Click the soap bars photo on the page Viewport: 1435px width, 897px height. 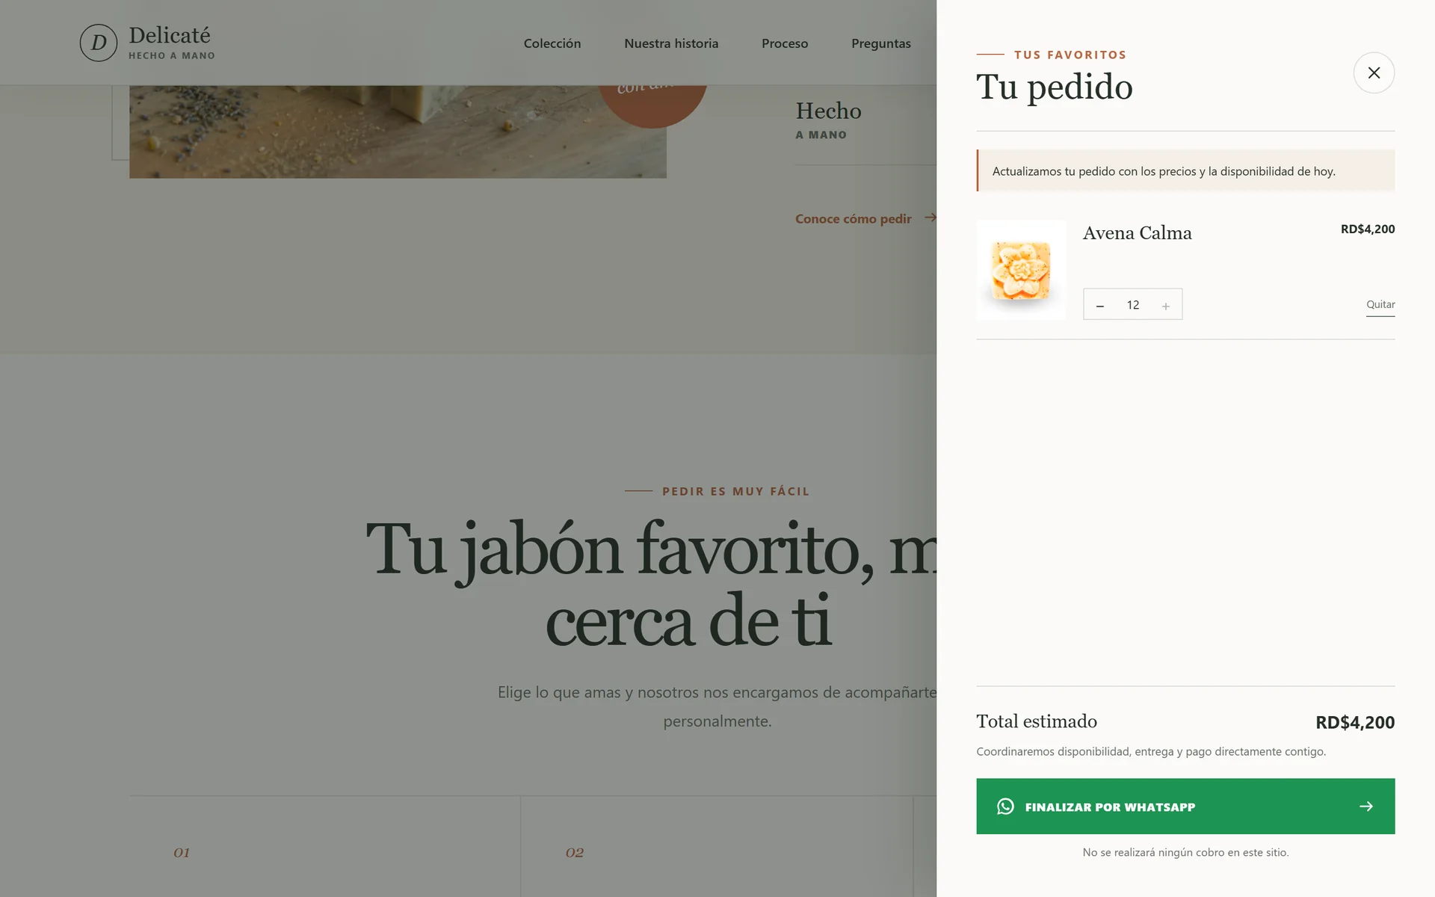point(398,132)
